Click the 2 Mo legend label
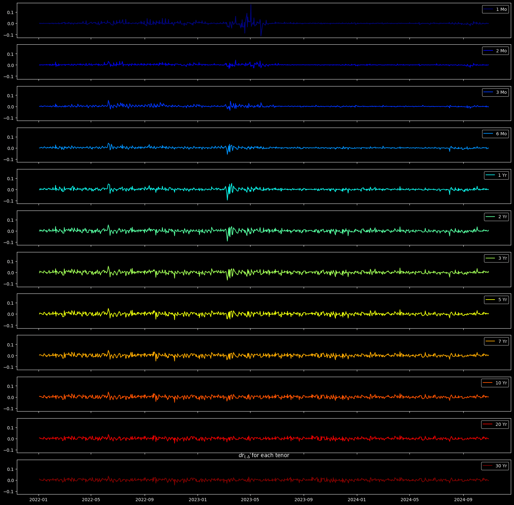 point(501,51)
